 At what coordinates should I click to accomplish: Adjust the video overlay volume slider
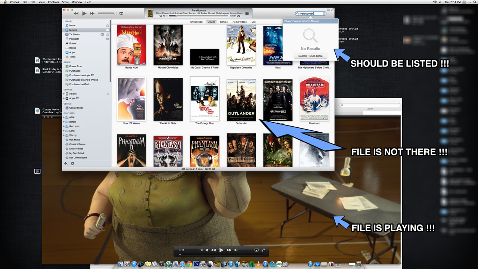[191, 250]
